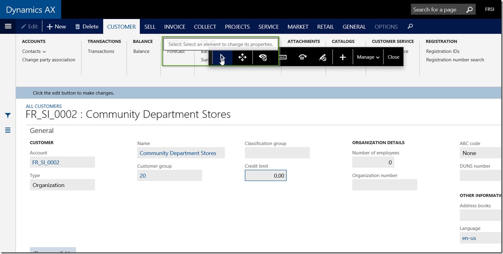Click the search magnifier in action bar

tap(410, 26)
